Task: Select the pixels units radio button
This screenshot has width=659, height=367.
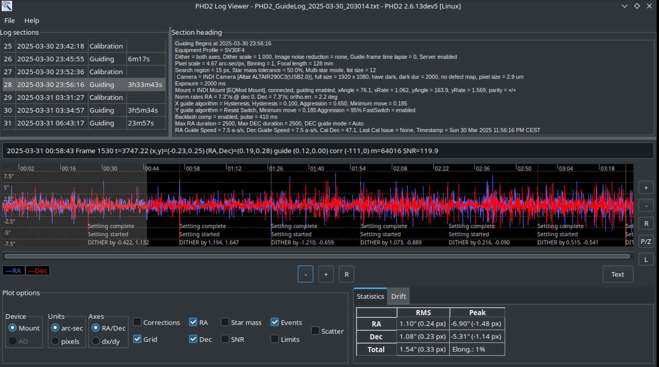Action: (55, 341)
